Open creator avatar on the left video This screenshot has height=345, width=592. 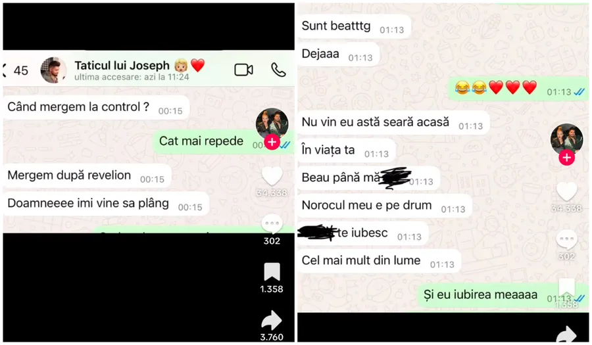pos(272,124)
